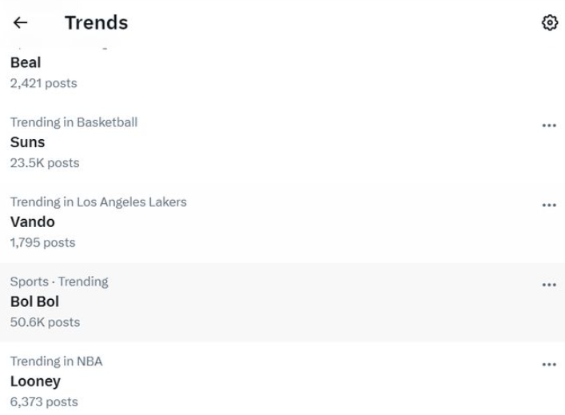The image size is (565, 415).
Task: View the Looney trending topic
Action: (x=35, y=381)
